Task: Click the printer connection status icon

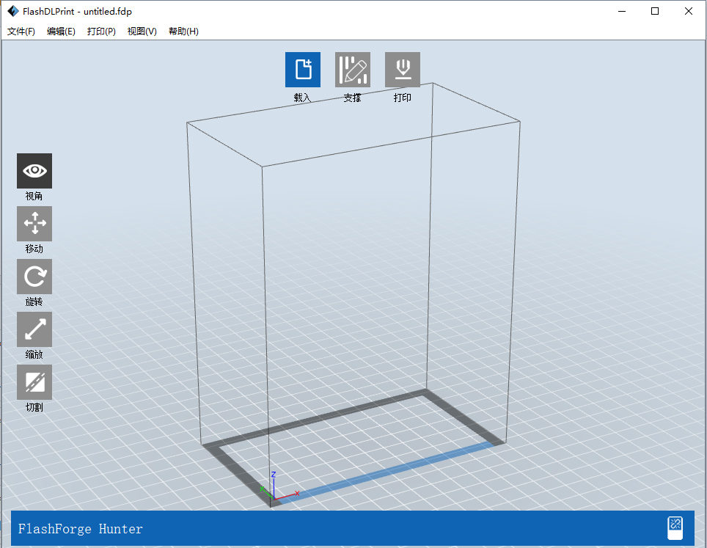Action: point(675,528)
